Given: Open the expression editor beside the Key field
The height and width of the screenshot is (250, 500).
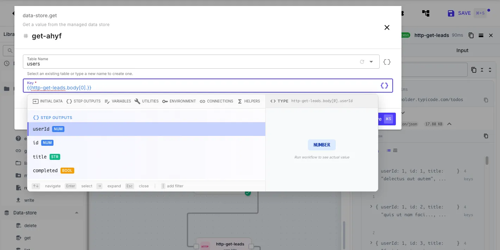Looking at the screenshot, I should point(384,86).
